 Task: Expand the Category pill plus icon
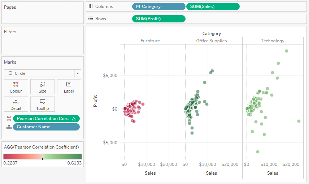pyautogui.click(x=138, y=7)
